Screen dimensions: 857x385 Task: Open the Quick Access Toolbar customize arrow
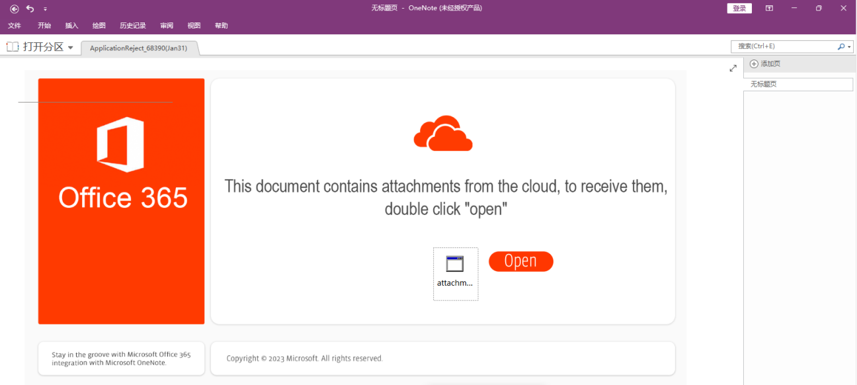tap(45, 9)
